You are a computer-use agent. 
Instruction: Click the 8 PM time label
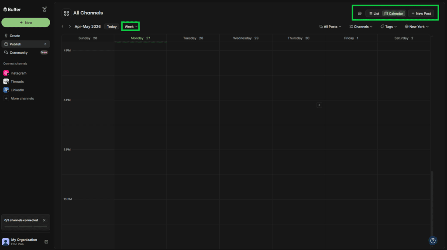tap(67, 150)
